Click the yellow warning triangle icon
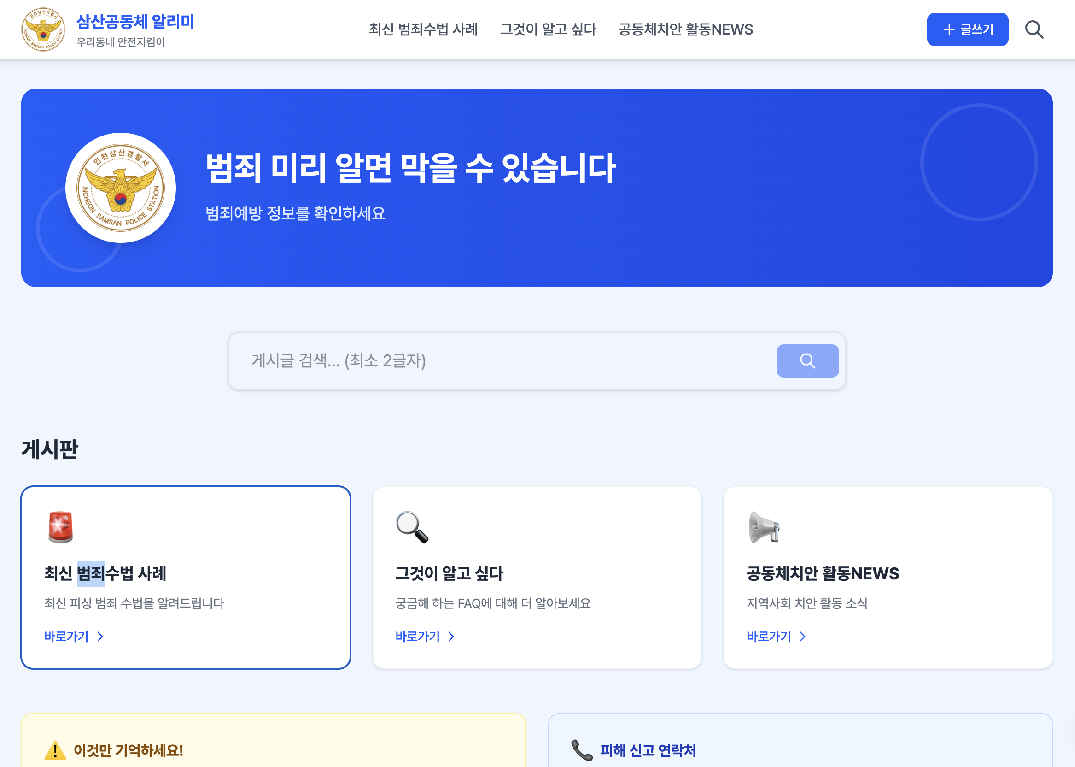Image resolution: width=1075 pixels, height=767 pixels. [55, 750]
